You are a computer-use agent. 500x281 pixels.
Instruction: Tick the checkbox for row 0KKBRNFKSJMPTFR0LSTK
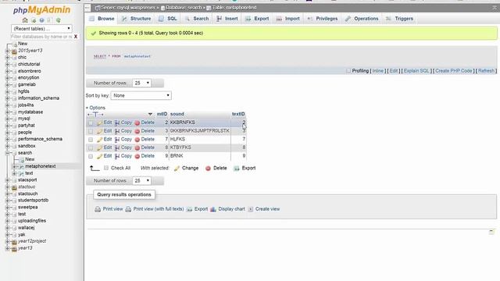(x=91, y=131)
